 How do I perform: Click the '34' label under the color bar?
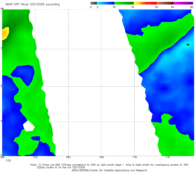coord(133,7)
